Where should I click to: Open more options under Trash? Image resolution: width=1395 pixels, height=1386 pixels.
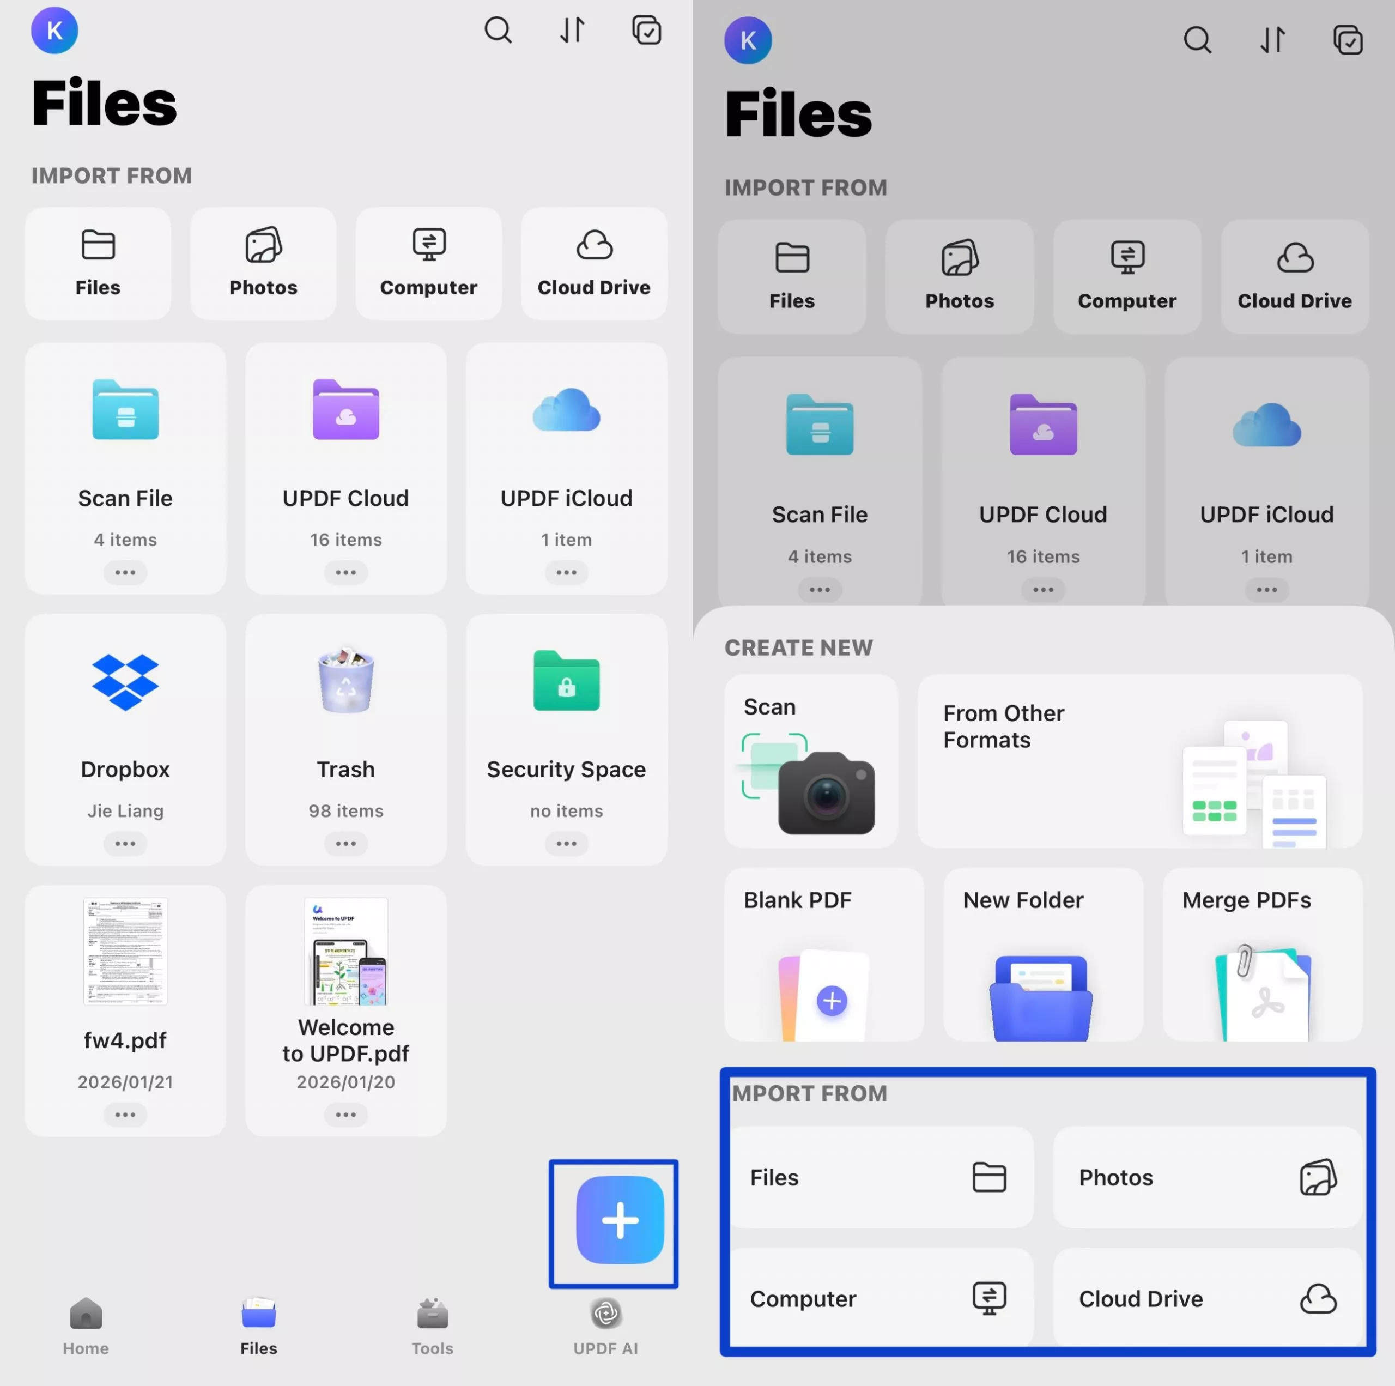tap(346, 844)
